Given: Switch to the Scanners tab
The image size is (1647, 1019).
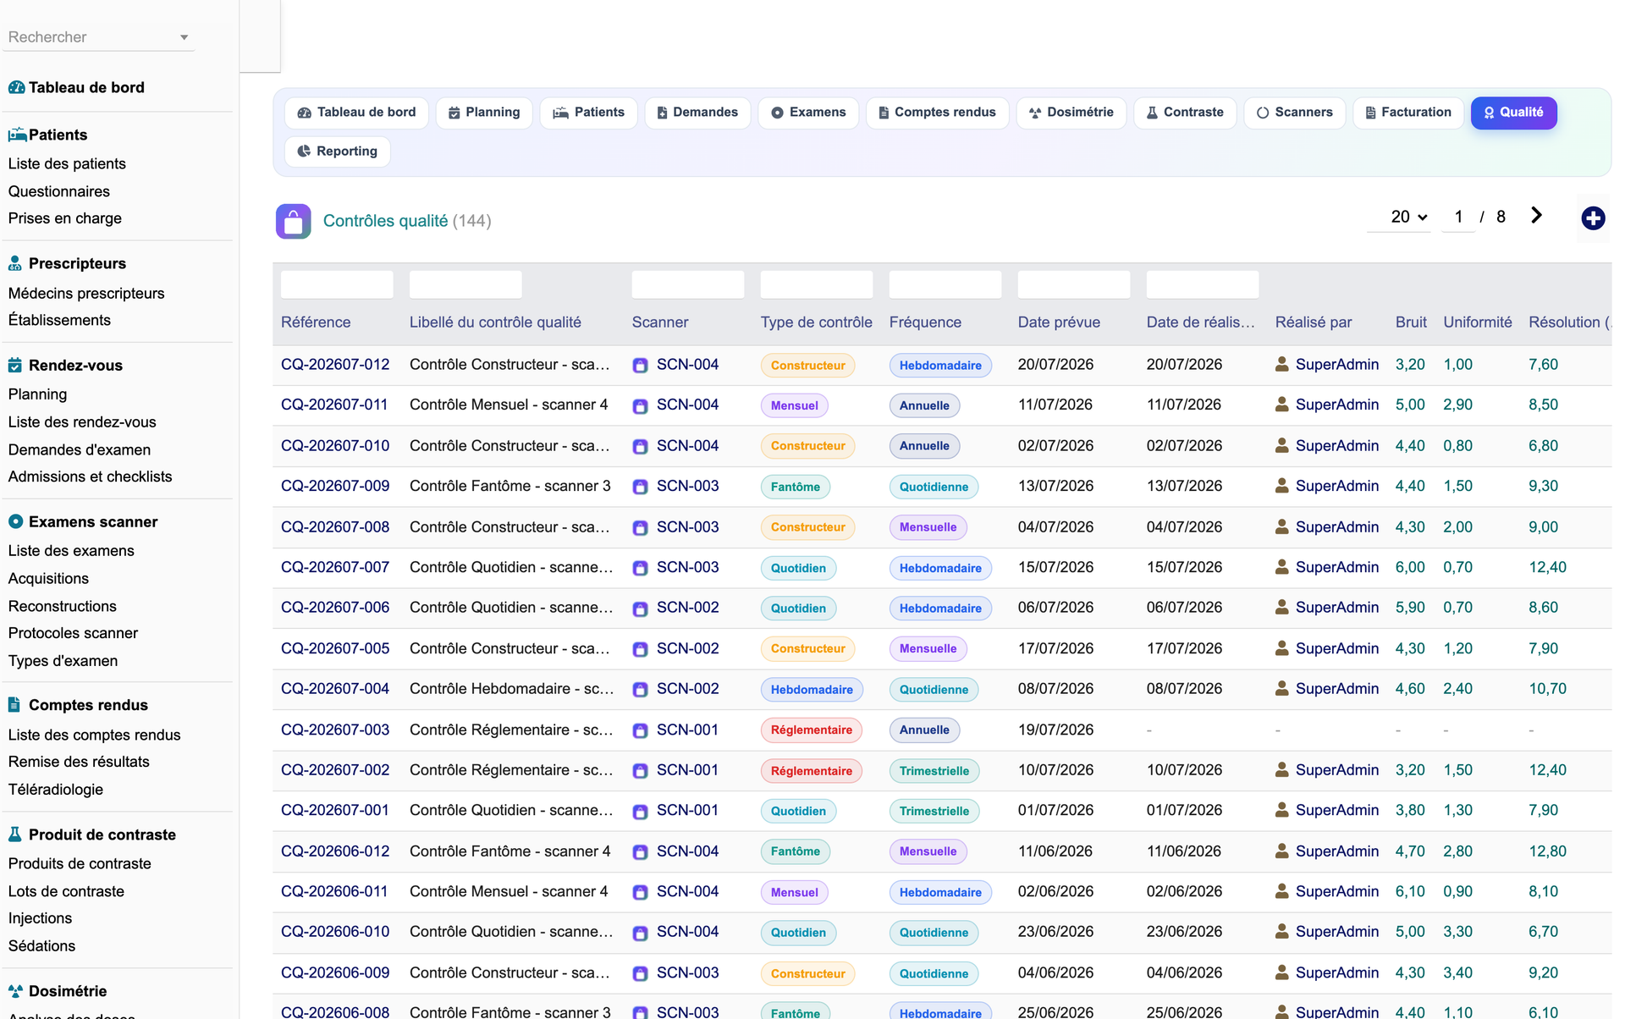Looking at the screenshot, I should click(x=1295, y=113).
